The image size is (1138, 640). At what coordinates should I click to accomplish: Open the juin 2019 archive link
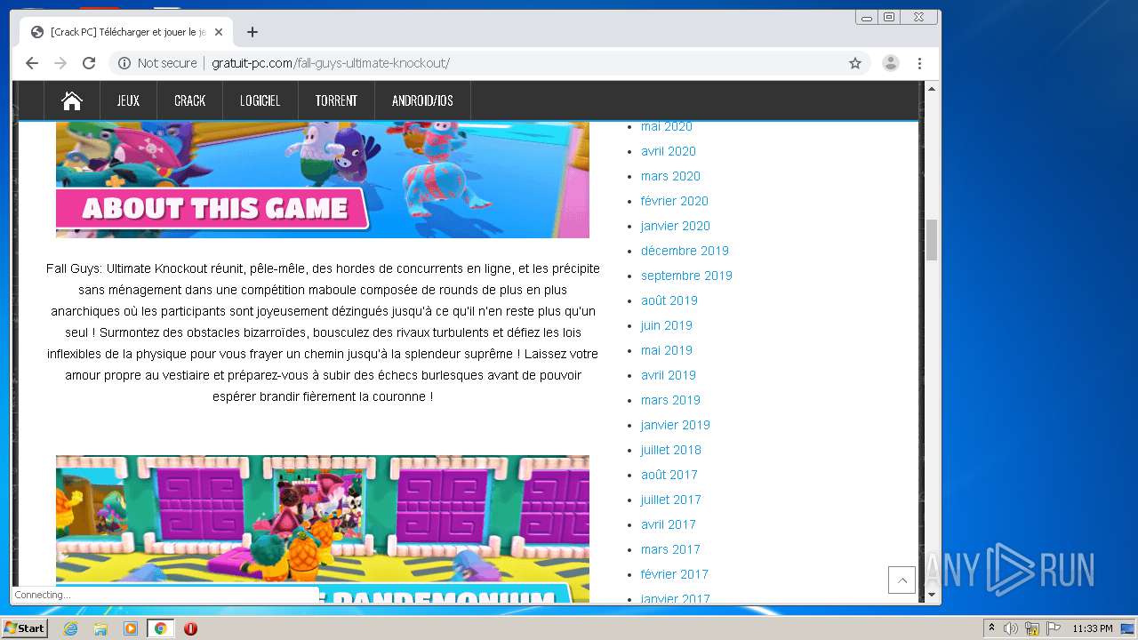(667, 325)
